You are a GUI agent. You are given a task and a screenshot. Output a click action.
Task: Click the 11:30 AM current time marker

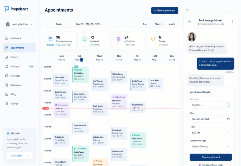tap(46, 108)
